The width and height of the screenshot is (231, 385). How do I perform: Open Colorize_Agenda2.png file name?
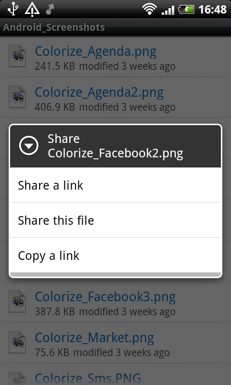point(99,92)
